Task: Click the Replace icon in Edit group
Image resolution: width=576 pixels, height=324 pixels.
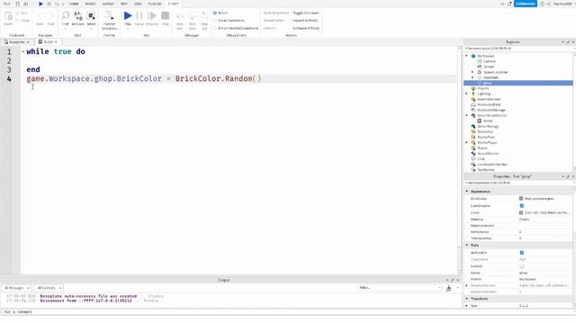Action: [78, 16]
